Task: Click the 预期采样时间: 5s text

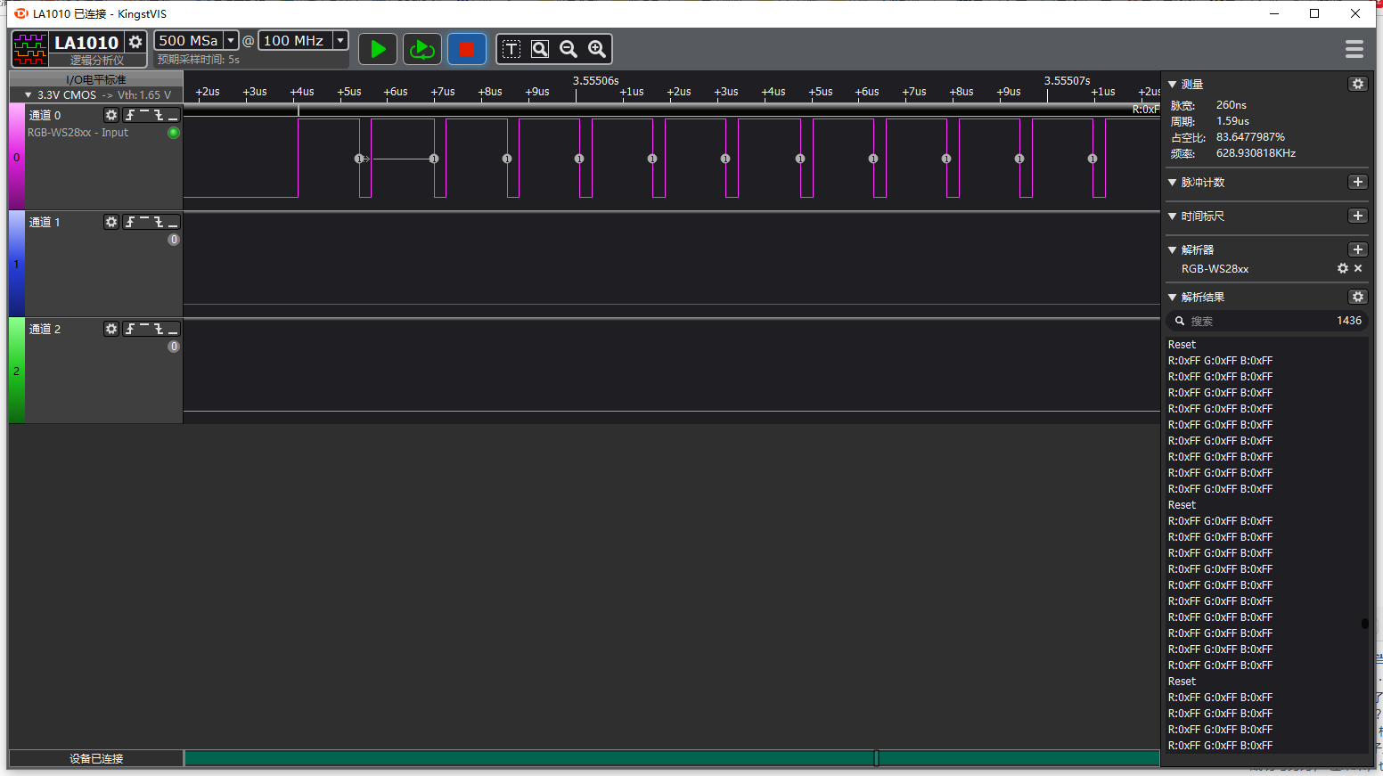Action: pos(198,60)
